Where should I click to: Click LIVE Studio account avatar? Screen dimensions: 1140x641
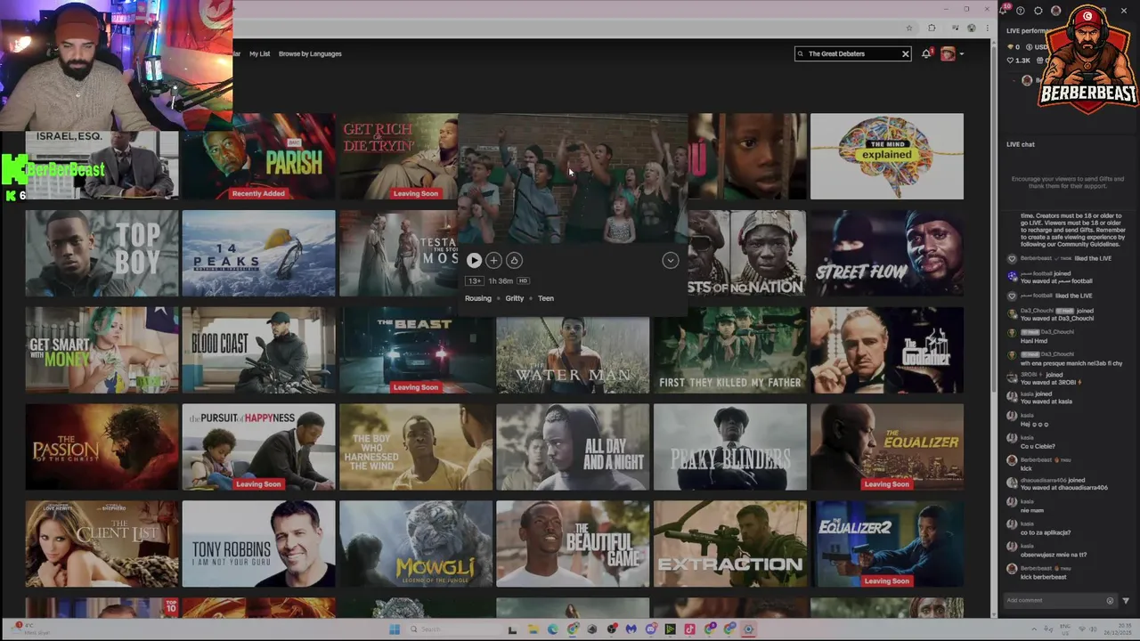[1056, 11]
